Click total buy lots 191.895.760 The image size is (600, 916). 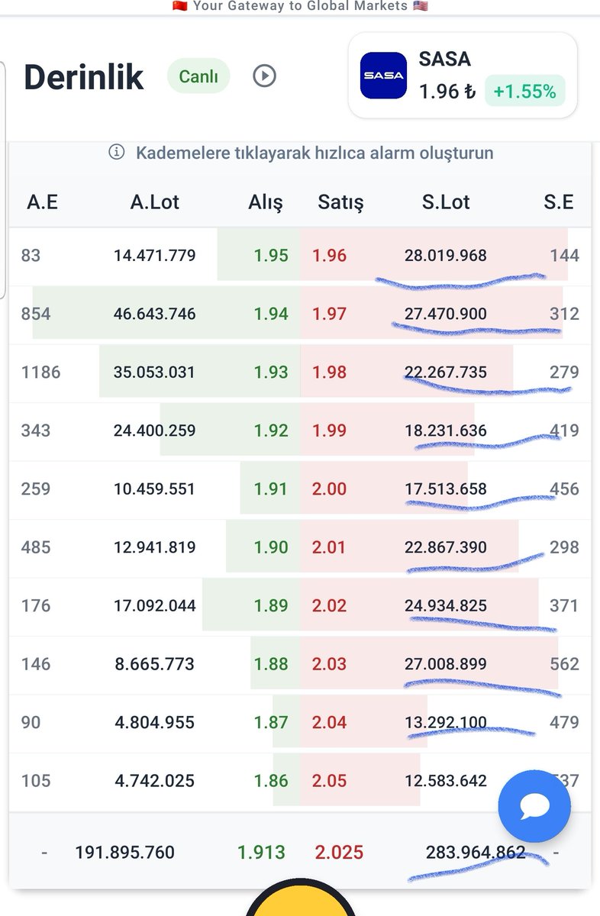point(125,853)
